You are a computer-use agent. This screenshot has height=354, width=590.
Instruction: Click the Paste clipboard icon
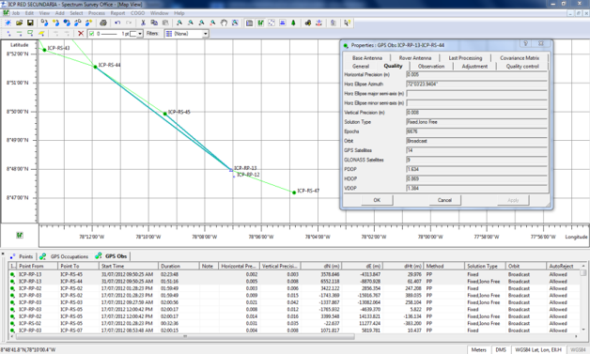coord(164,23)
